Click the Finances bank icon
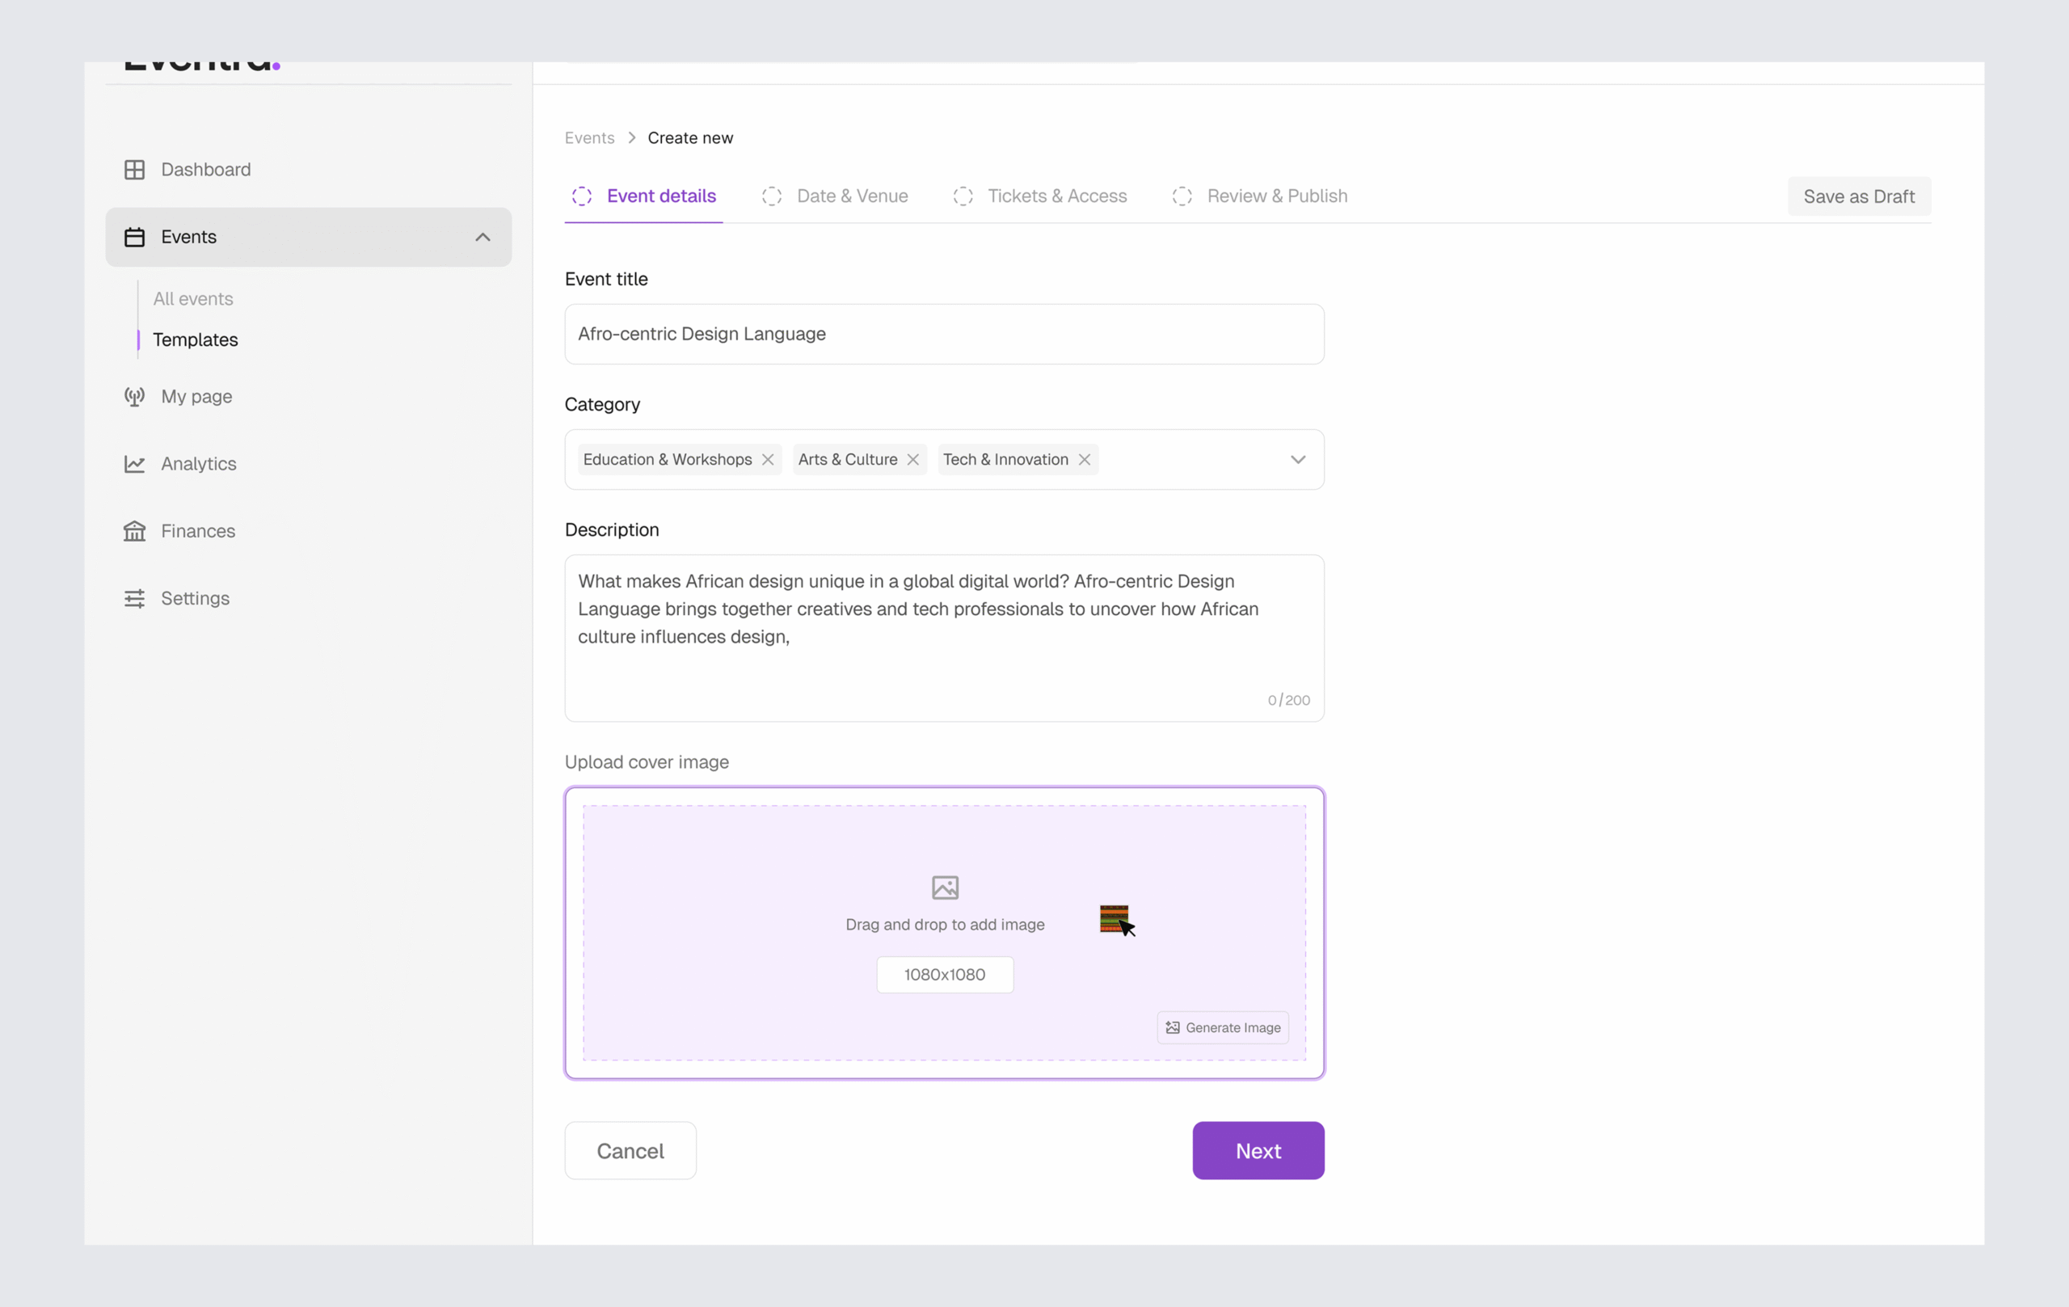This screenshot has width=2069, height=1307. pyautogui.click(x=134, y=531)
